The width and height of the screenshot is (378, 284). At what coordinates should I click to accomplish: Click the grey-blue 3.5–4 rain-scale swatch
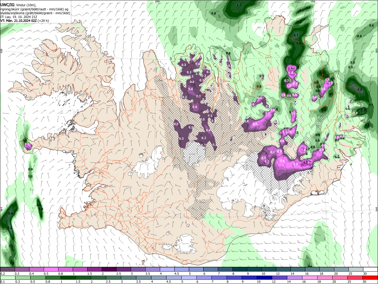pyautogui.click(x=144, y=277)
